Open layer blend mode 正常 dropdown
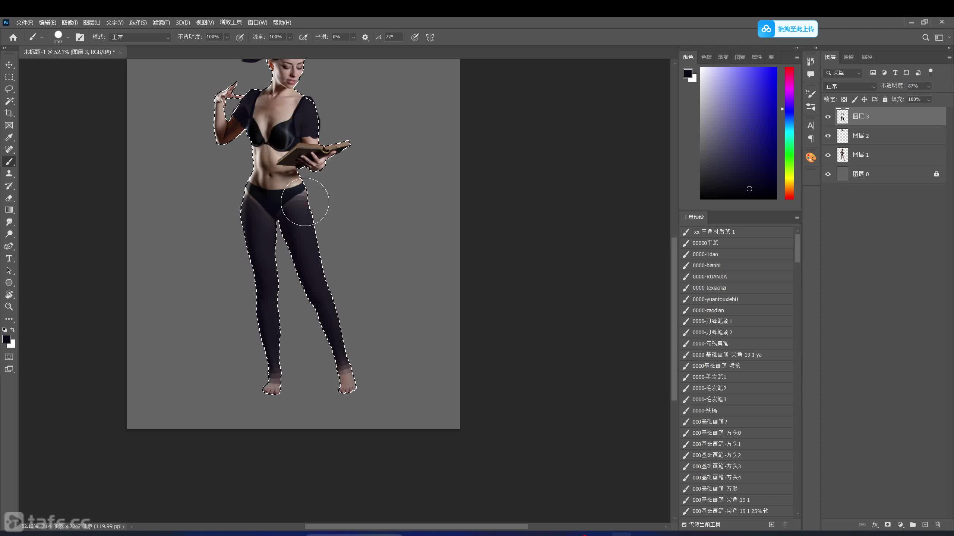This screenshot has width=954, height=536. 850,86
